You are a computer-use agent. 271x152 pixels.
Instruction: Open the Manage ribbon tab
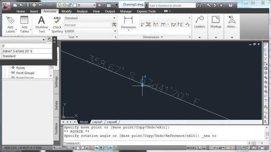126,11
